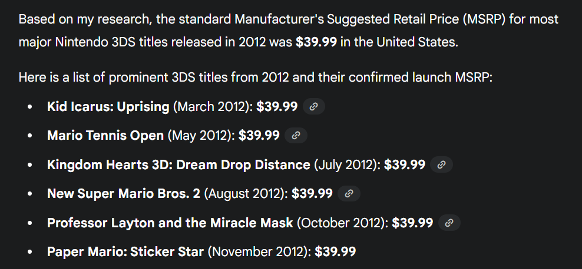Click the Paper Mario: Sticker Star title

click(x=125, y=252)
